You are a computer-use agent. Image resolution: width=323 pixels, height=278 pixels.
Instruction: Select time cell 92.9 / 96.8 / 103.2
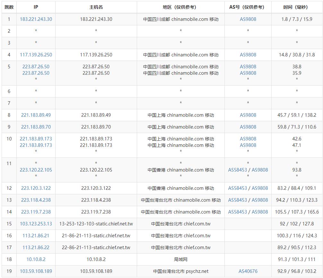click(x=297, y=271)
